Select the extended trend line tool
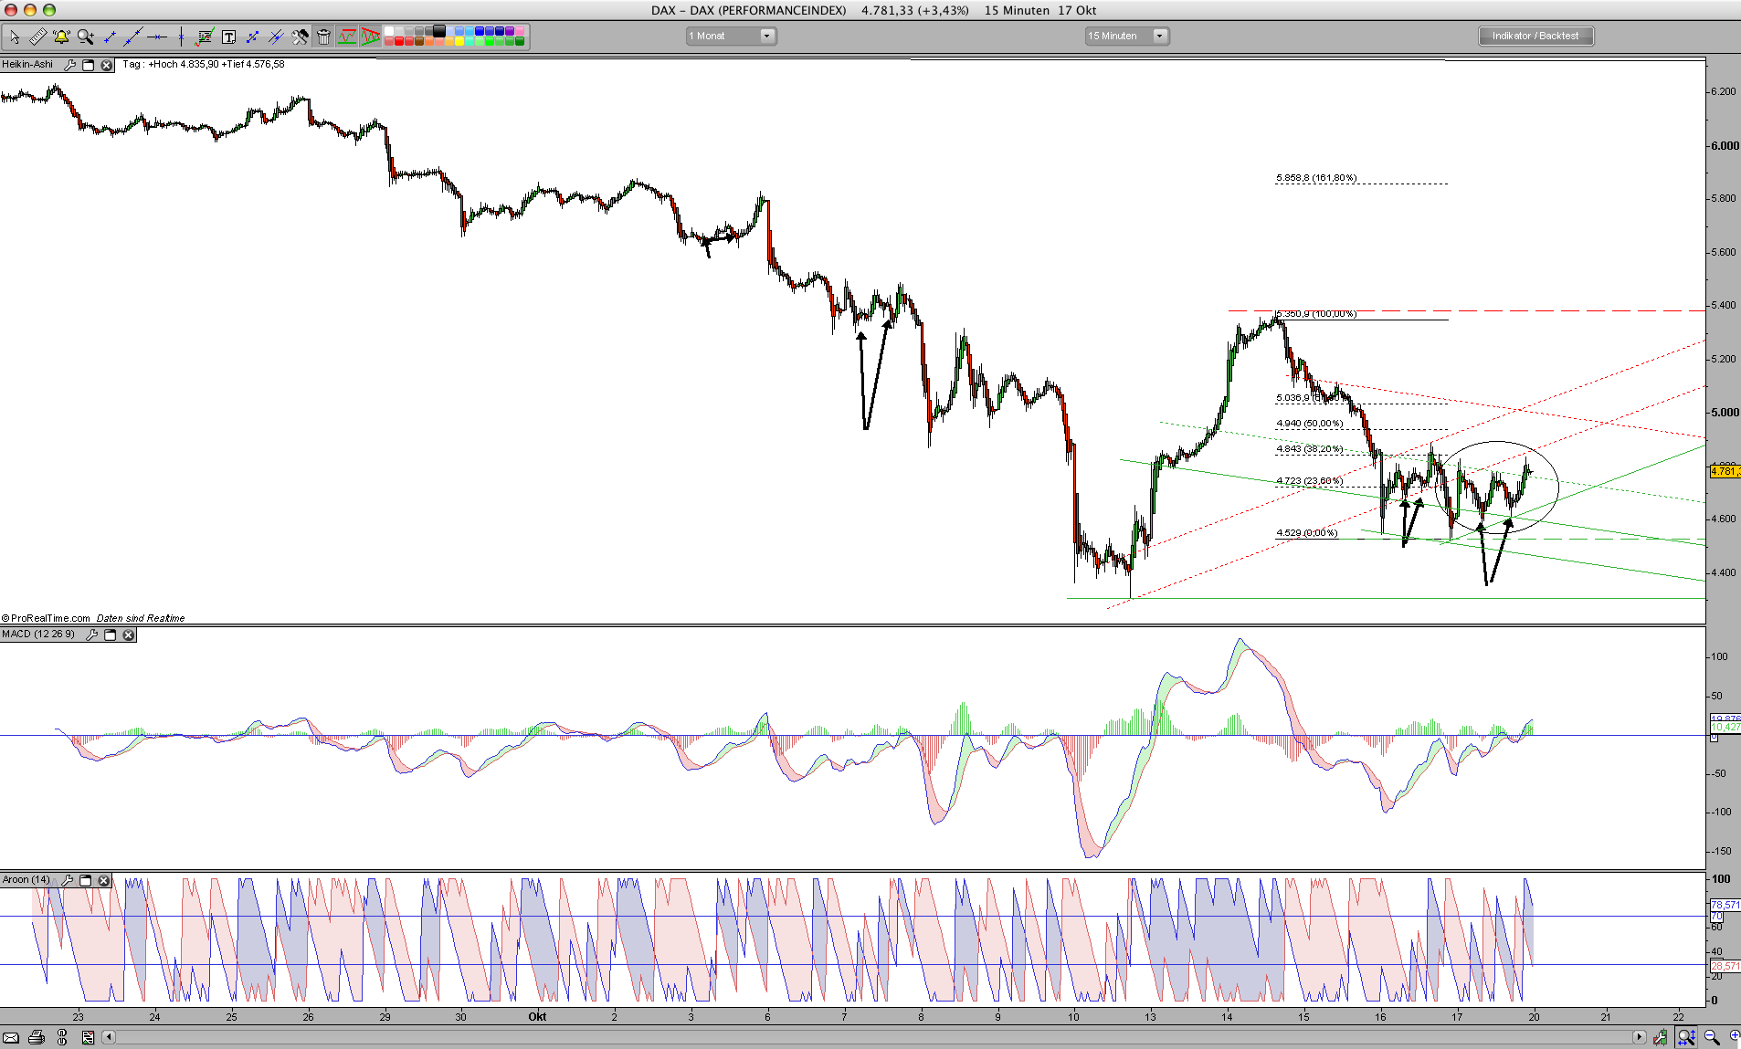 point(133,37)
